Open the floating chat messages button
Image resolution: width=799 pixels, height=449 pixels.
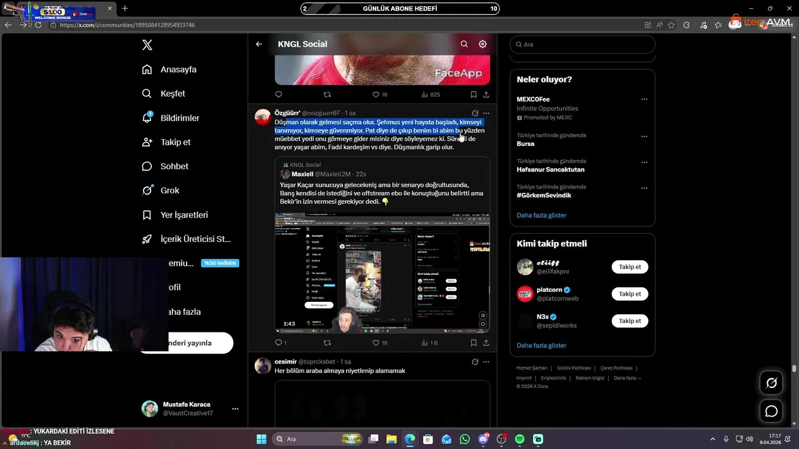coord(772,411)
